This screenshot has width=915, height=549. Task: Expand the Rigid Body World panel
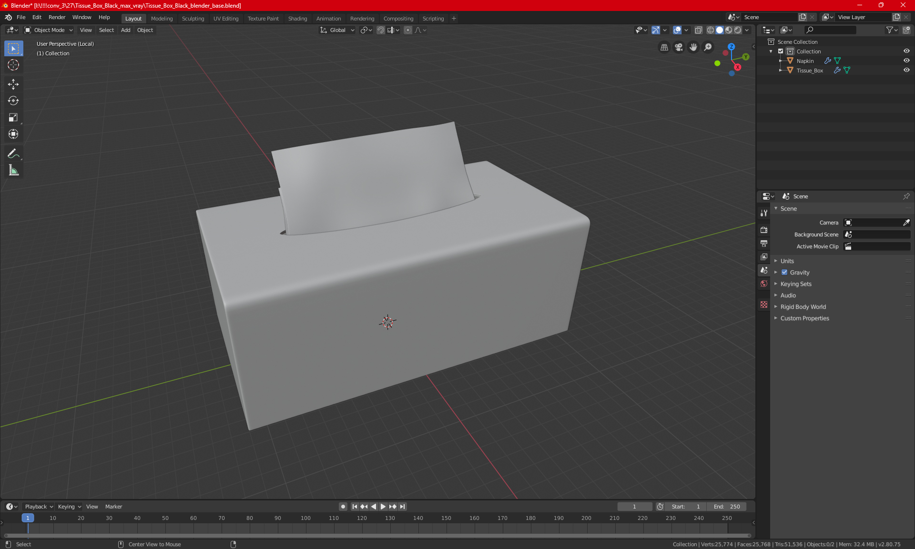point(803,307)
